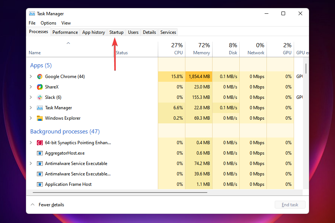335x223 pixels.
Task: Click Task Manager's 6.6% CPU cell
Action: (x=172, y=108)
